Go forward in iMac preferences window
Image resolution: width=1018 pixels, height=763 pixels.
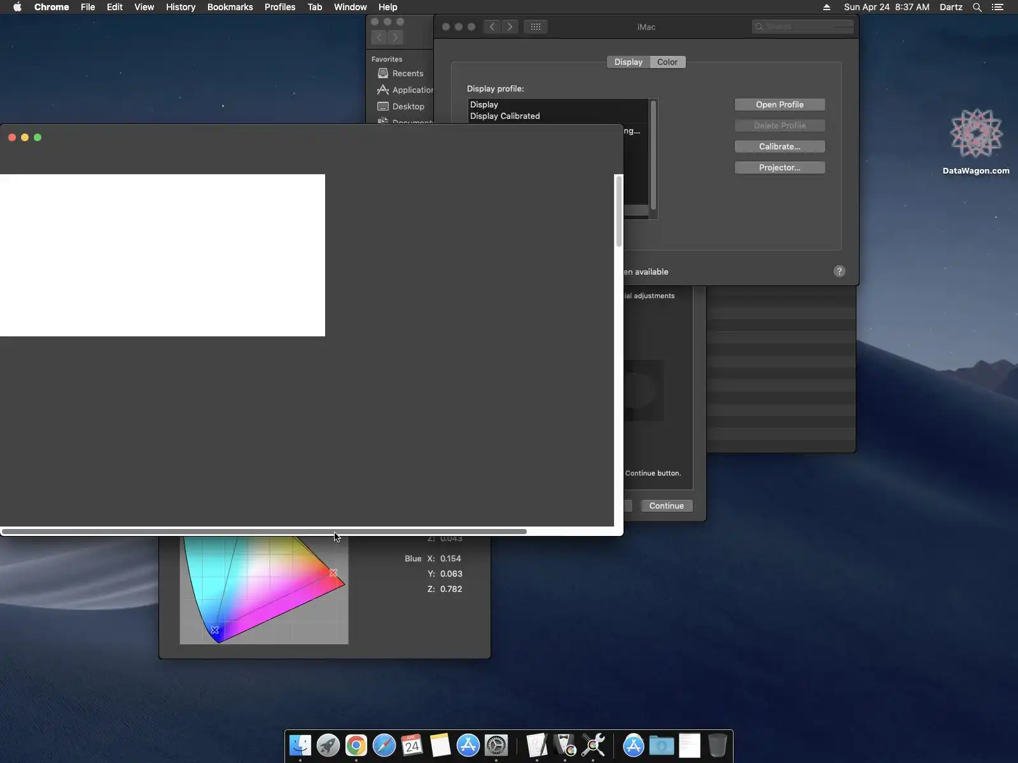pos(510,27)
